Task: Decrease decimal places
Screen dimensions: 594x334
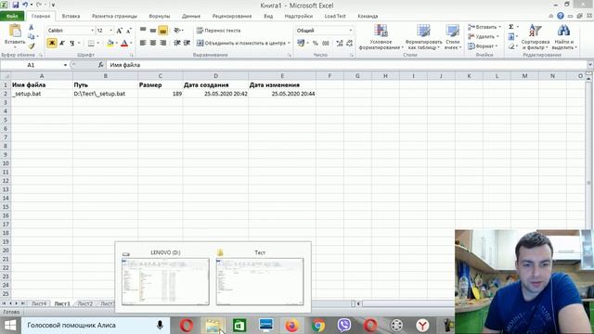Action: [349, 44]
